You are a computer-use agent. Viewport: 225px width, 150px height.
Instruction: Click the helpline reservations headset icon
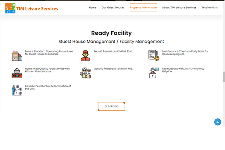[154, 73]
